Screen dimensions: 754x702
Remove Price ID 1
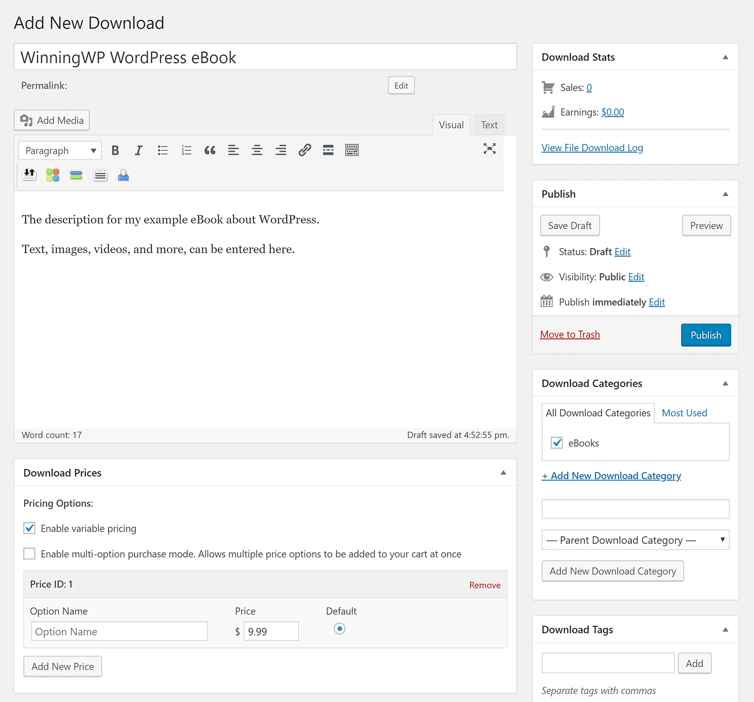click(x=485, y=585)
